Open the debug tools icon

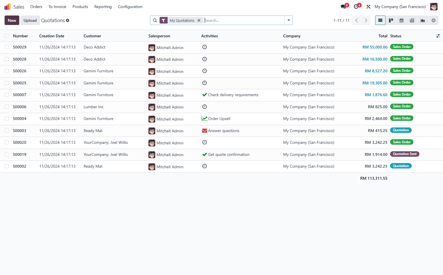[368, 7]
